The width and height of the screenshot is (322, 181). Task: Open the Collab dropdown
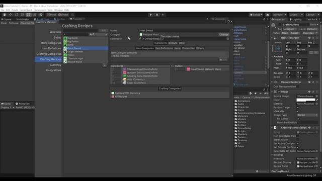pos(256,15)
